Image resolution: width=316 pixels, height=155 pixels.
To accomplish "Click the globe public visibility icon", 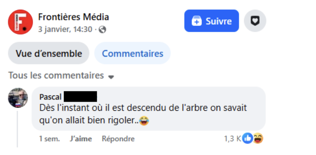I will [x=102, y=30].
